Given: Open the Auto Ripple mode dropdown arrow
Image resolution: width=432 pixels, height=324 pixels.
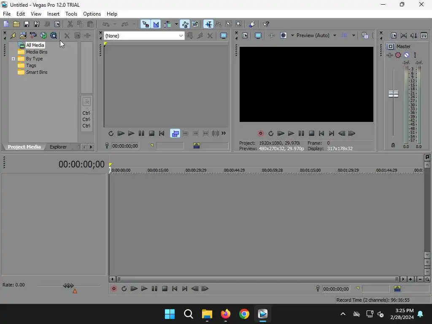Looking at the screenshot, I should (176, 24).
